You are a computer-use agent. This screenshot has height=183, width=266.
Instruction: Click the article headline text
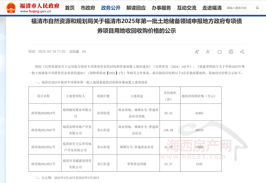point(137,26)
